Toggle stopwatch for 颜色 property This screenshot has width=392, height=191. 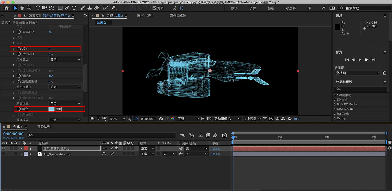pos(19,109)
